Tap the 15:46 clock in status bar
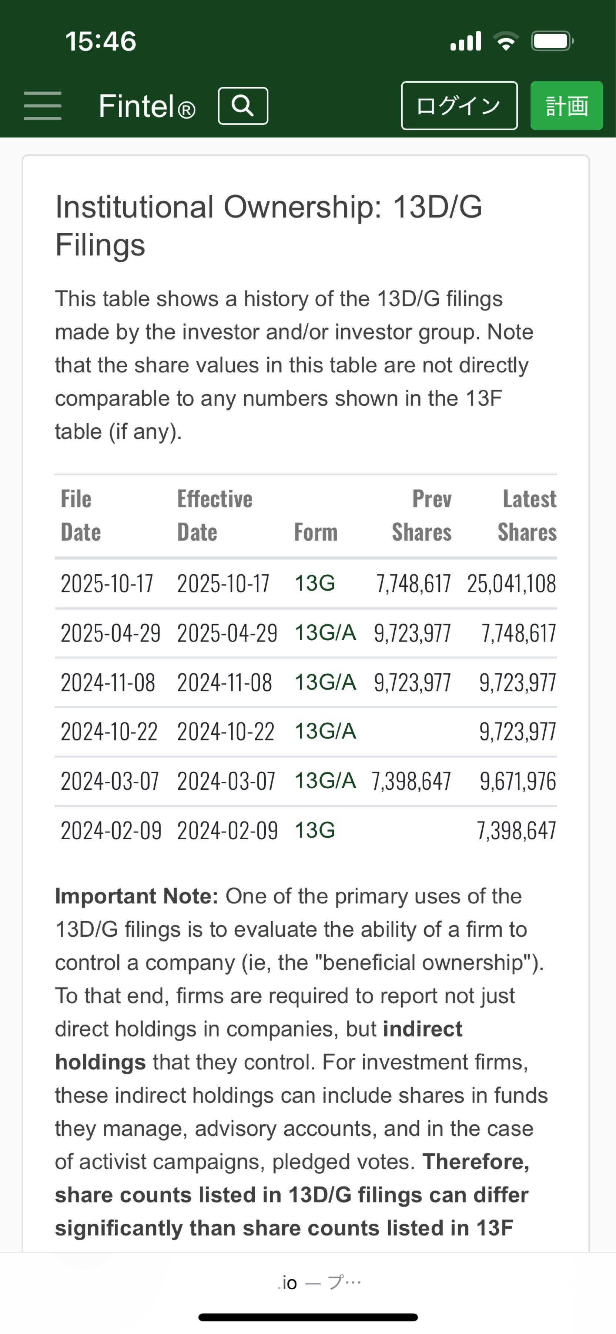 [101, 42]
